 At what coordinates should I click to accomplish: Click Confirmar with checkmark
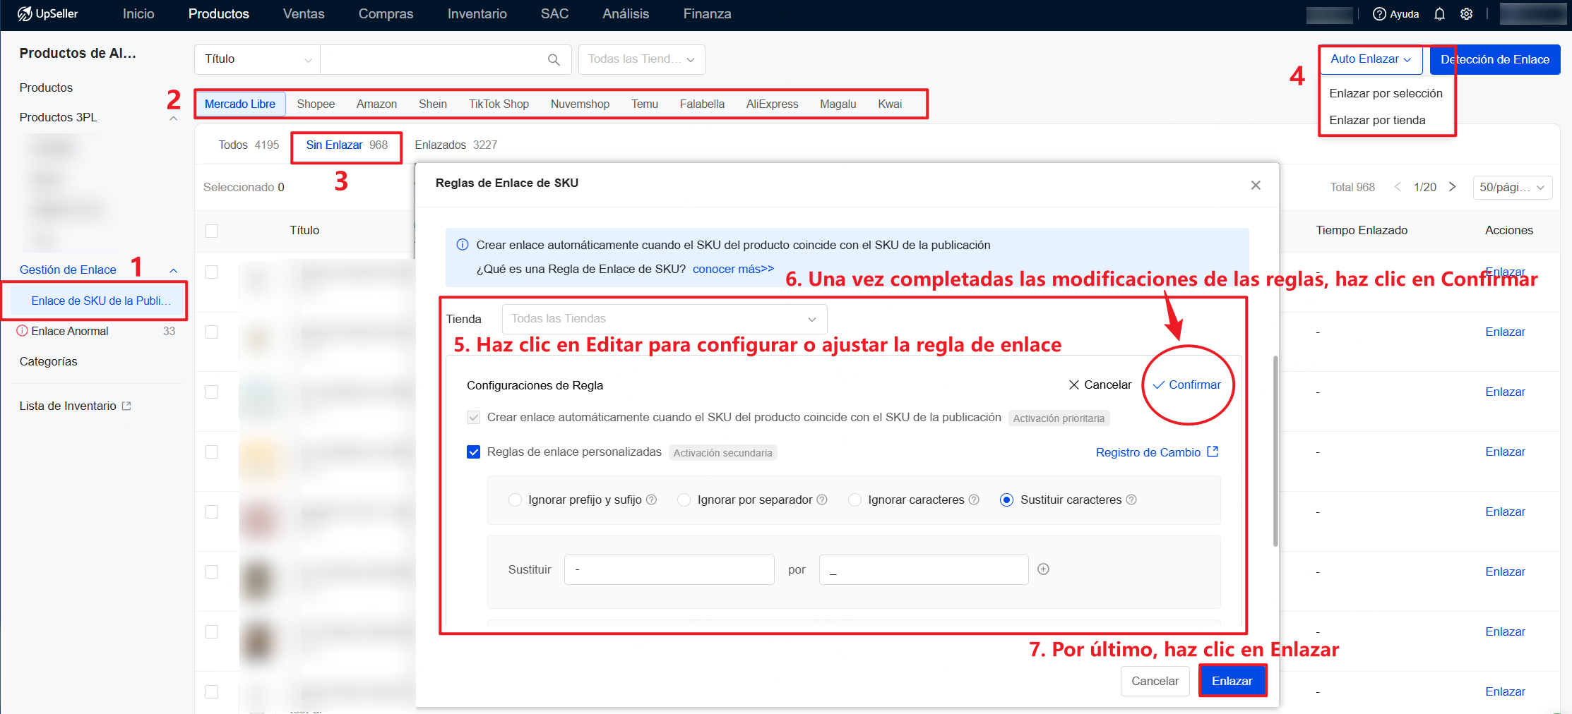point(1186,385)
